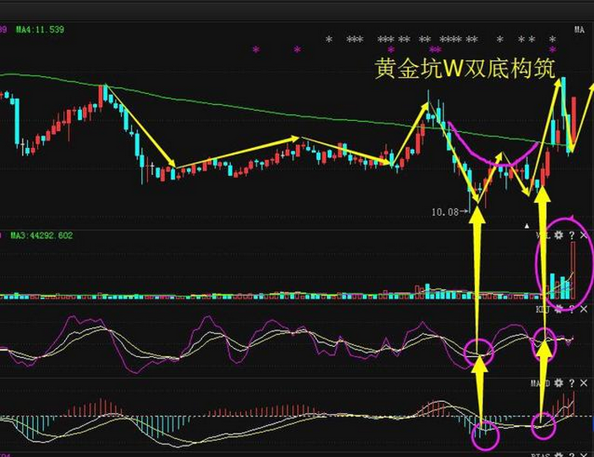Image resolution: width=594 pixels, height=457 pixels.
Task: Click the VOL panel help question mark
Action: tap(573, 235)
